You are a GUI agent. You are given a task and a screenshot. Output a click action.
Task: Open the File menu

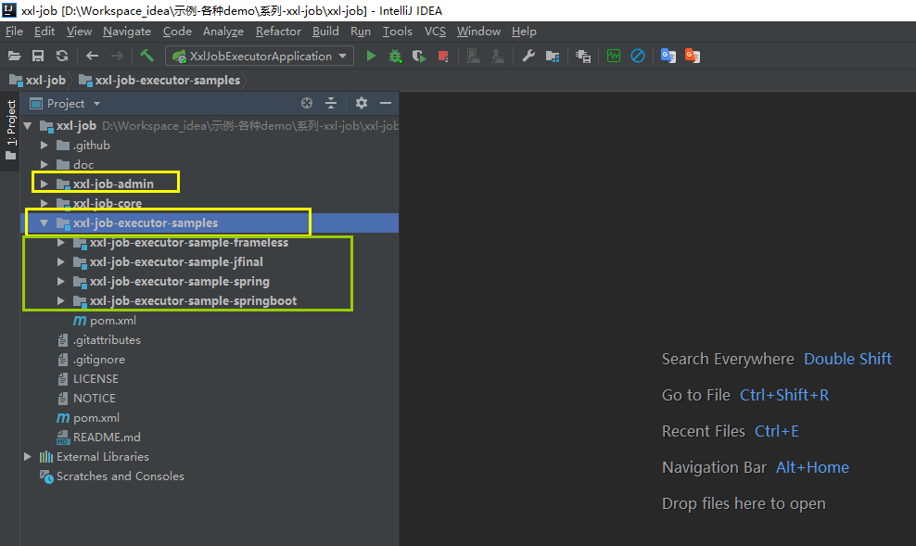[14, 32]
